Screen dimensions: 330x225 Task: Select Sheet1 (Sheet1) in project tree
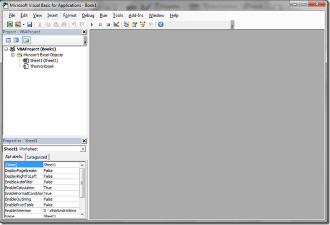pyautogui.click(x=44, y=60)
